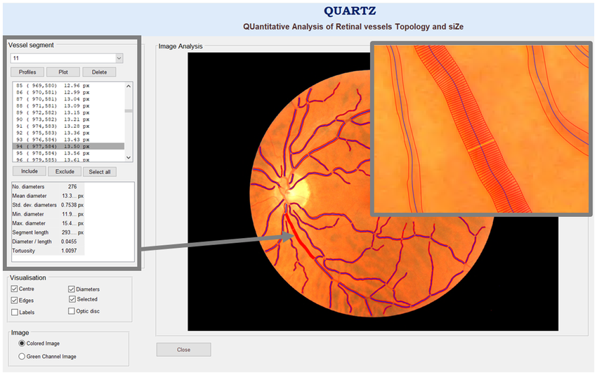Toggle the Edges checkbox
The height and width of the screenshot is (375, 597).
15,301
